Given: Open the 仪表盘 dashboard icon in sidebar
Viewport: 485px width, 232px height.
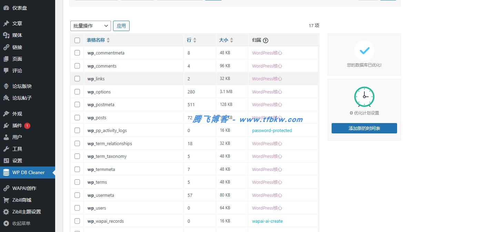Looking at the screenshot, I should [6, 8].
